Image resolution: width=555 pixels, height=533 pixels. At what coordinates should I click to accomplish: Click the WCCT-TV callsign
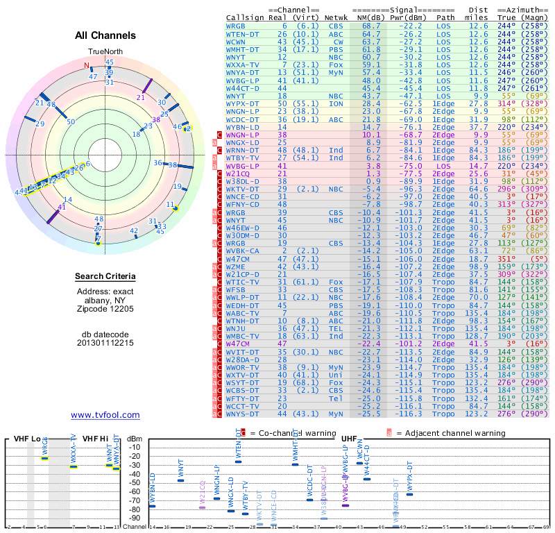pyautogui.click(x=242, y=407)
